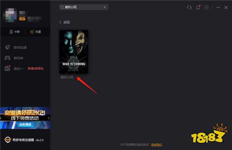The image size is (232, 150).
Task: Go back with the 返回 chevron
Action: coord(60,22)
